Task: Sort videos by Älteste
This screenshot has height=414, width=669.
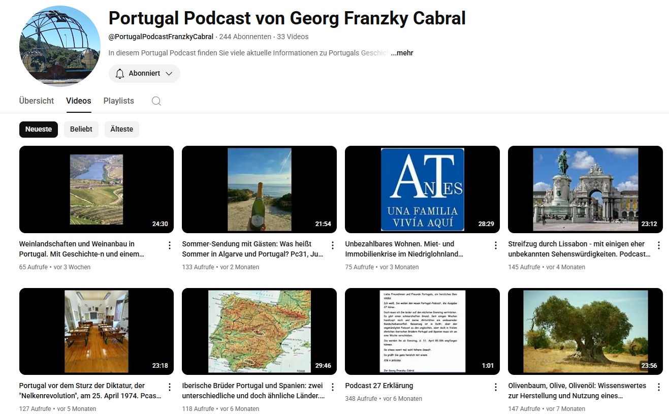Action: pos(122,129)
